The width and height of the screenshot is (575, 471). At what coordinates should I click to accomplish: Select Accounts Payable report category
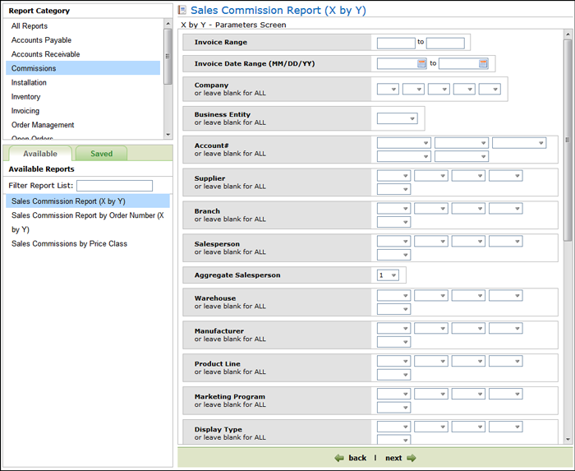[x=41, y=40]
